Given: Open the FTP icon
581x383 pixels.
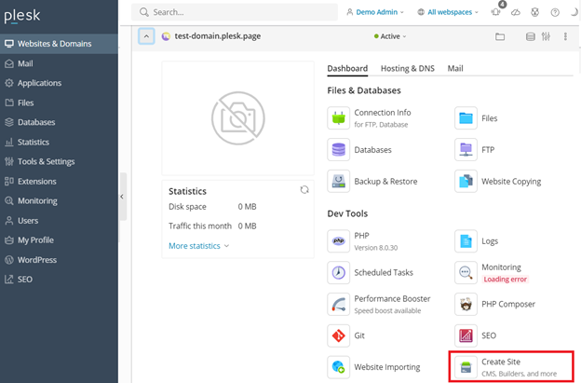Looking at the screenshot, I should [466, 150].
